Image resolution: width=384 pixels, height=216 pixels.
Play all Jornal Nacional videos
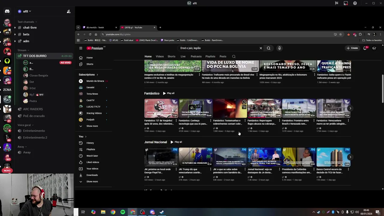coord(176,142)
